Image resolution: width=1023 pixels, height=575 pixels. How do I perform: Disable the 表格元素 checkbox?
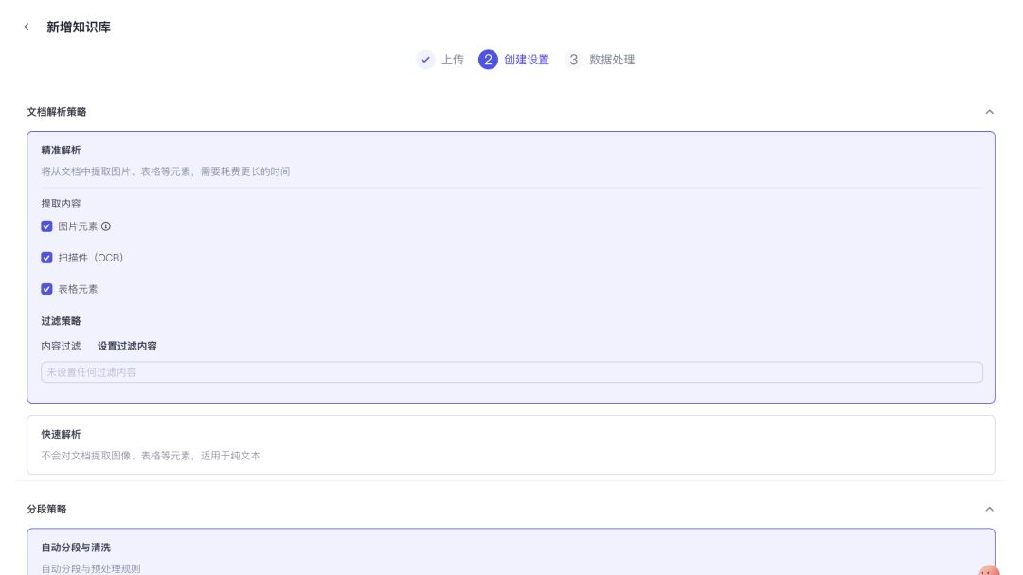(x=46, y=289)
